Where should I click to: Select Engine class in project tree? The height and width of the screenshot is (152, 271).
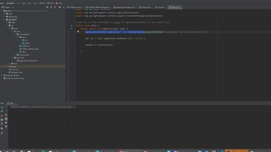[x=27, y=43]
